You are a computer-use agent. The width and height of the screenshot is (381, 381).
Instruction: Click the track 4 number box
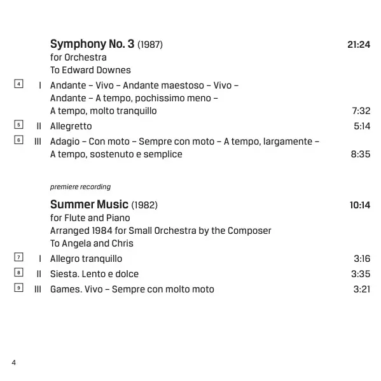[x=18, y=83]
